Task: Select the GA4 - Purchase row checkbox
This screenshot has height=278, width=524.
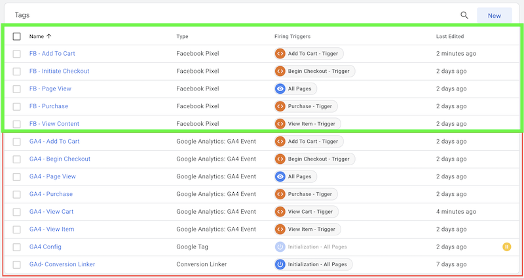Action: [x=16, y=194]
